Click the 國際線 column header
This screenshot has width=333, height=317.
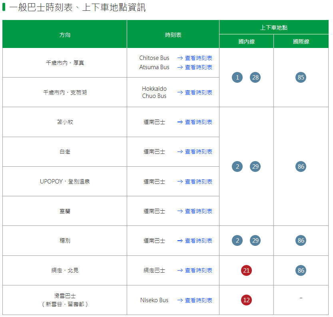tap(301, 42)
